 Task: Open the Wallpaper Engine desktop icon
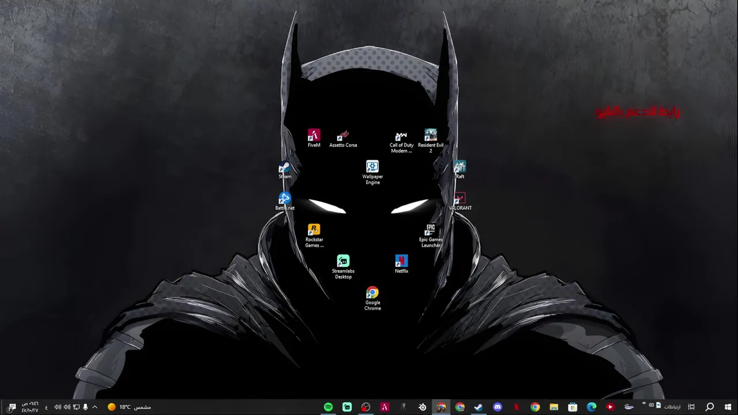coord(372,173)
